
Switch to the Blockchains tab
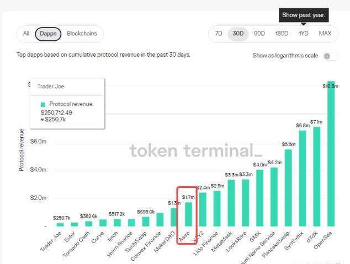[x=82, y=34]
